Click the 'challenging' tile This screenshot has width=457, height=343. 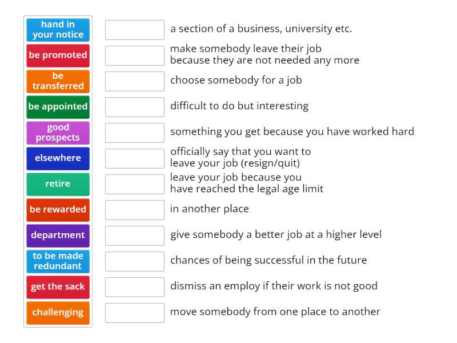(58, 312)
